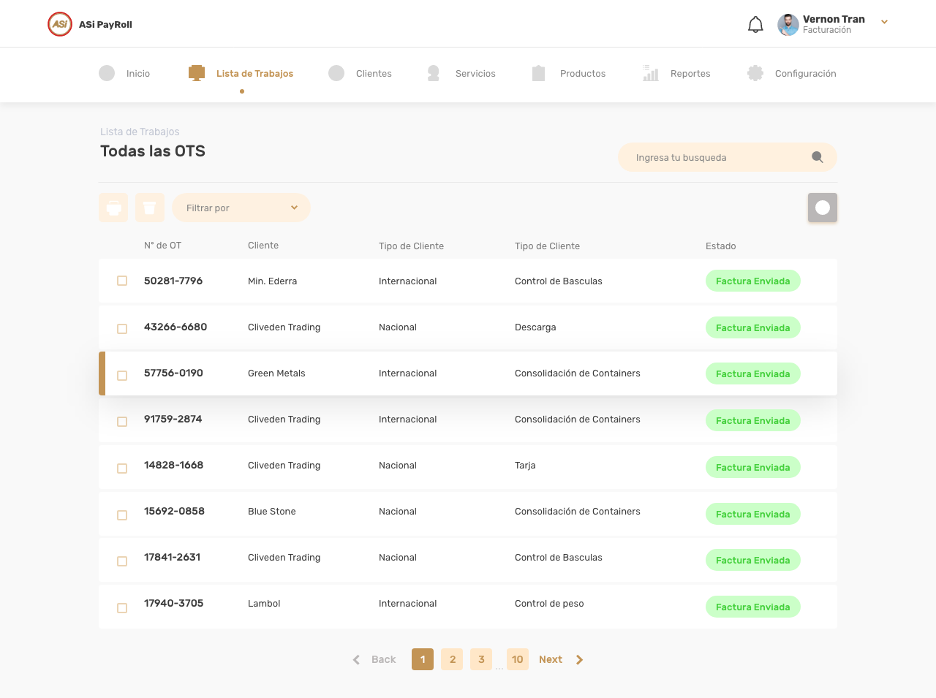Click Vernon Tran user name

coord(834,19)
